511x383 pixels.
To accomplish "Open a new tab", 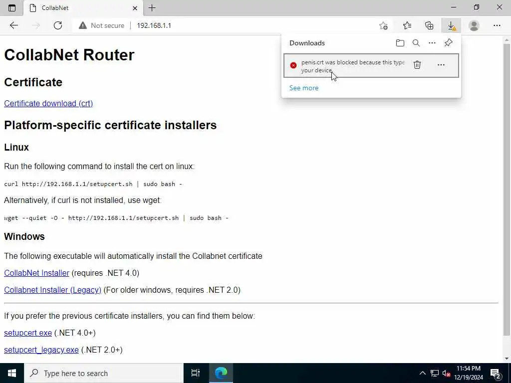I will (x=152, y=8).
